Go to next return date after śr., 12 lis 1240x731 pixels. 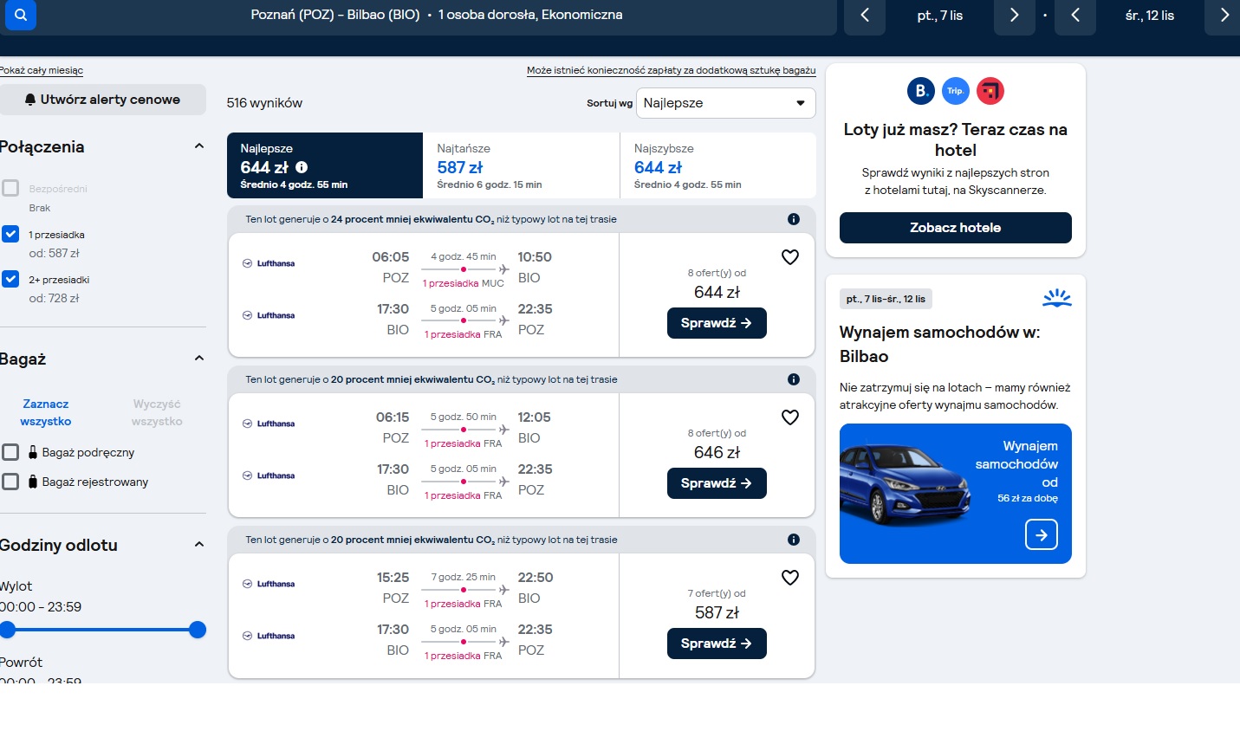point(1224,16)
